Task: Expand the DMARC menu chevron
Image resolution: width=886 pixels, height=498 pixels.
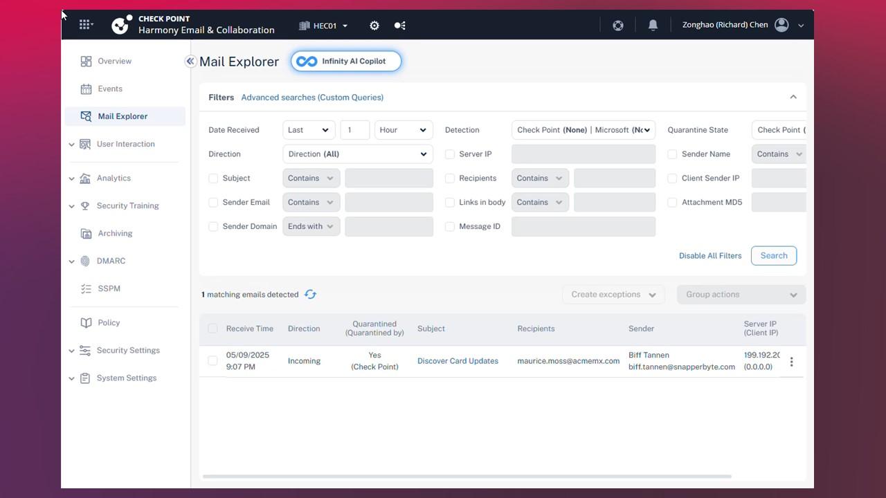Action: coord(71,261)
